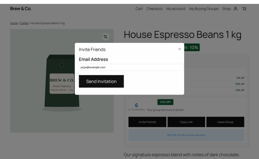
Task: Copy the group link
Action: 186,122
